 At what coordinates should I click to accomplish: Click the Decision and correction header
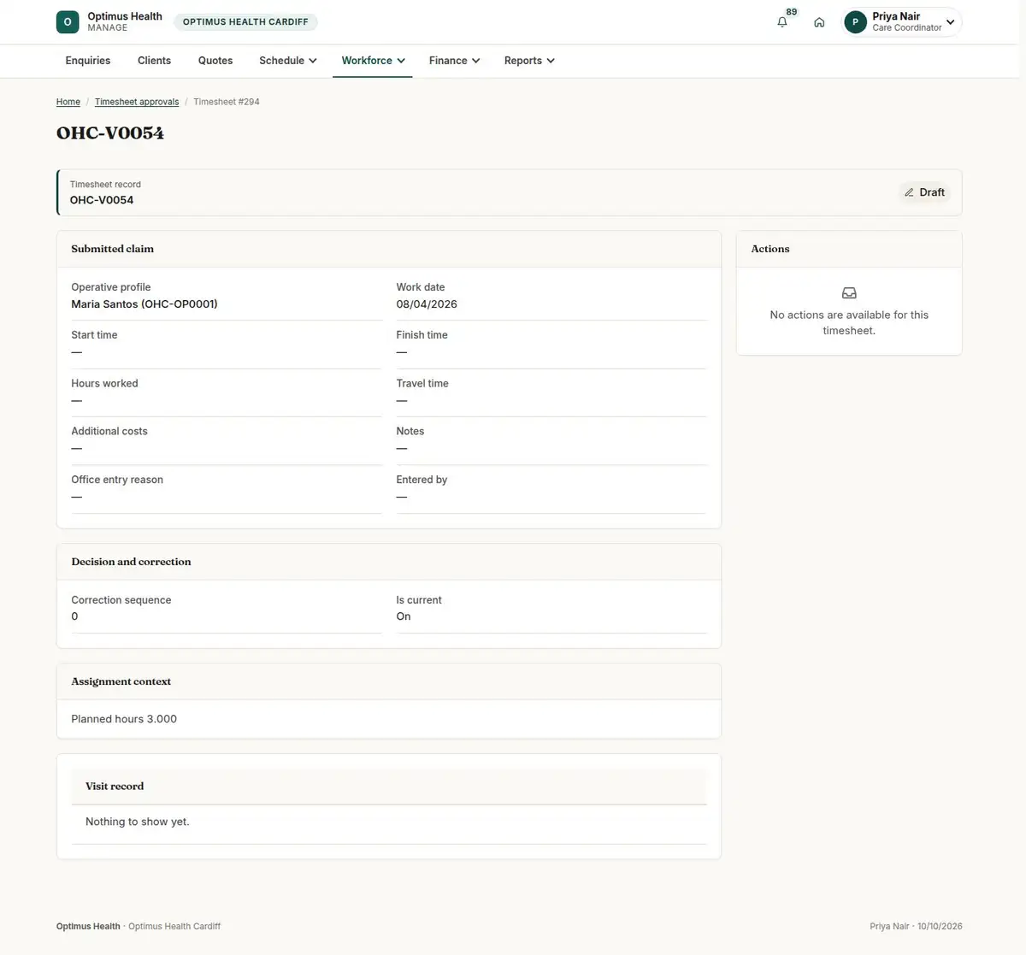(x=131, y=562)
